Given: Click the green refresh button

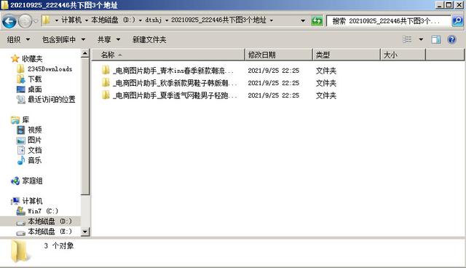Looking at the screenshot, I should (x=317, y=21).
